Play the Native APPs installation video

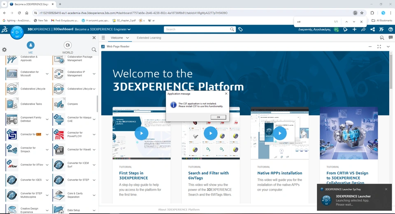point(280,133)
